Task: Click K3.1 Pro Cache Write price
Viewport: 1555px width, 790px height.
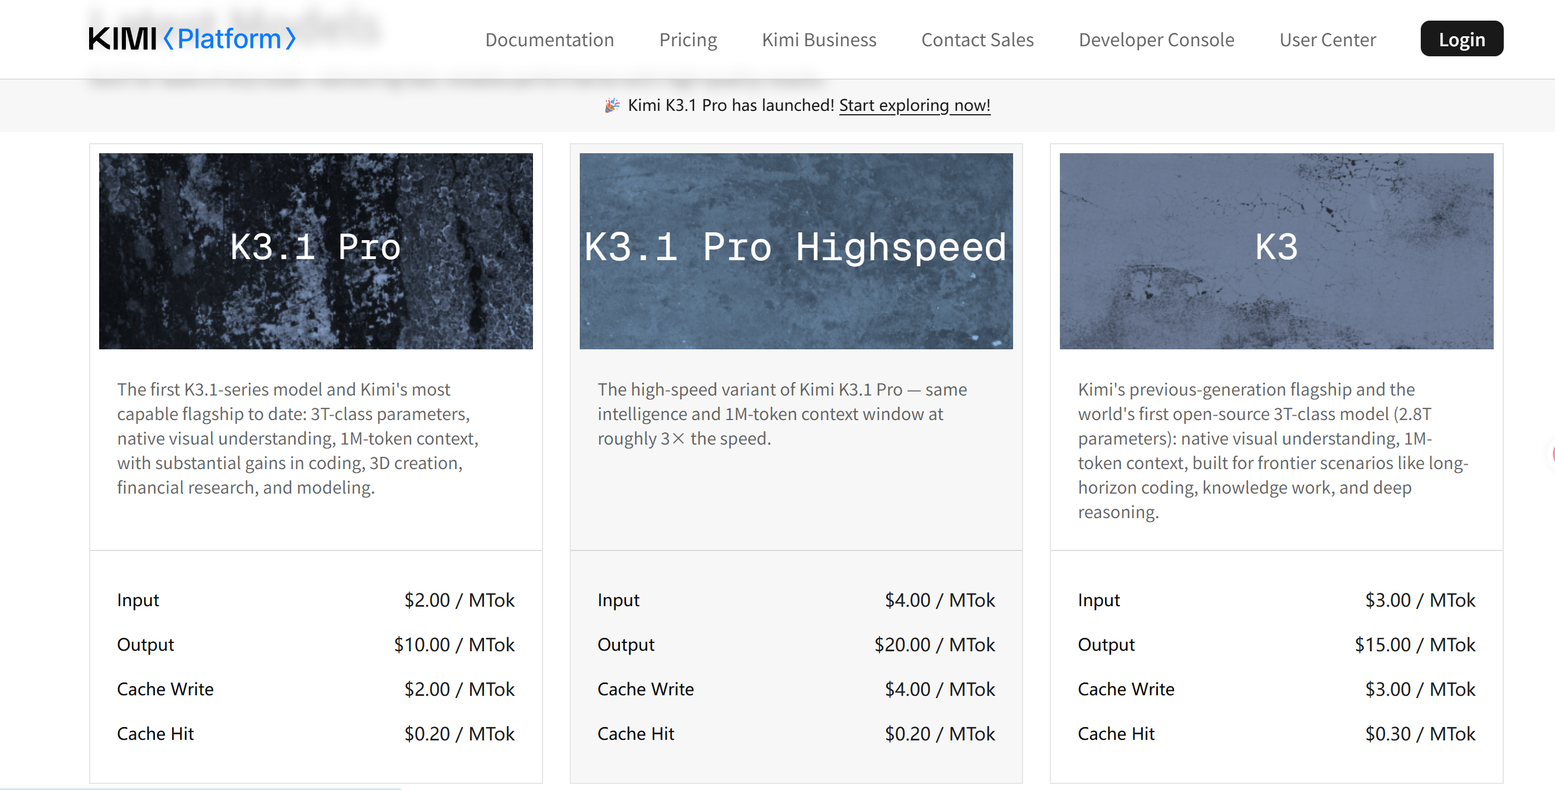Action: (x=459, y=689)
